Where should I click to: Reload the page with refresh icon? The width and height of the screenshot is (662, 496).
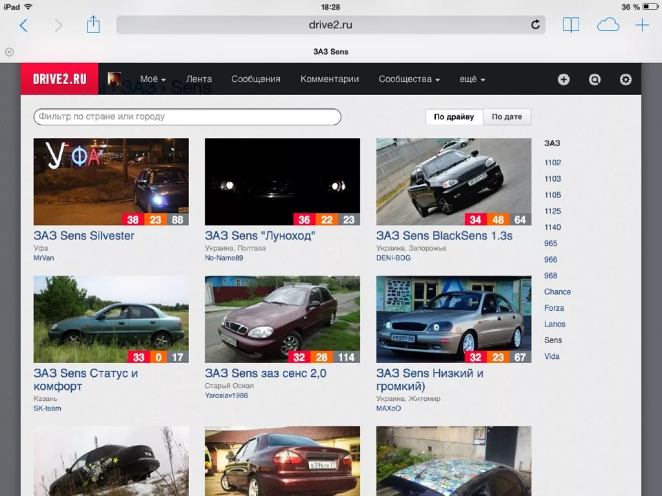535,25
